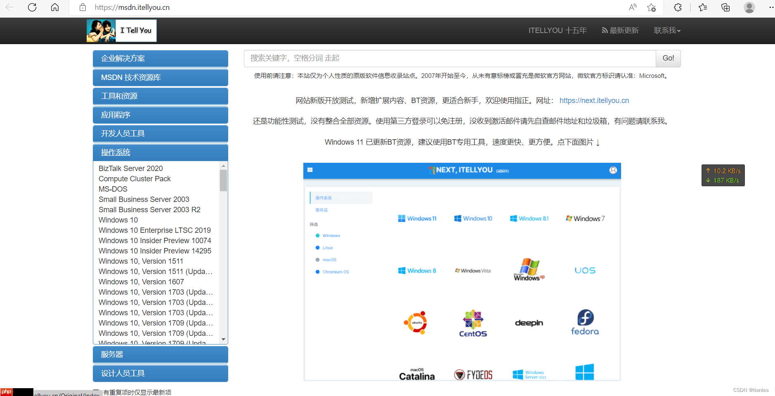
Task: Open the https://next.itellyou.cn link
Action: pos(594,101)
